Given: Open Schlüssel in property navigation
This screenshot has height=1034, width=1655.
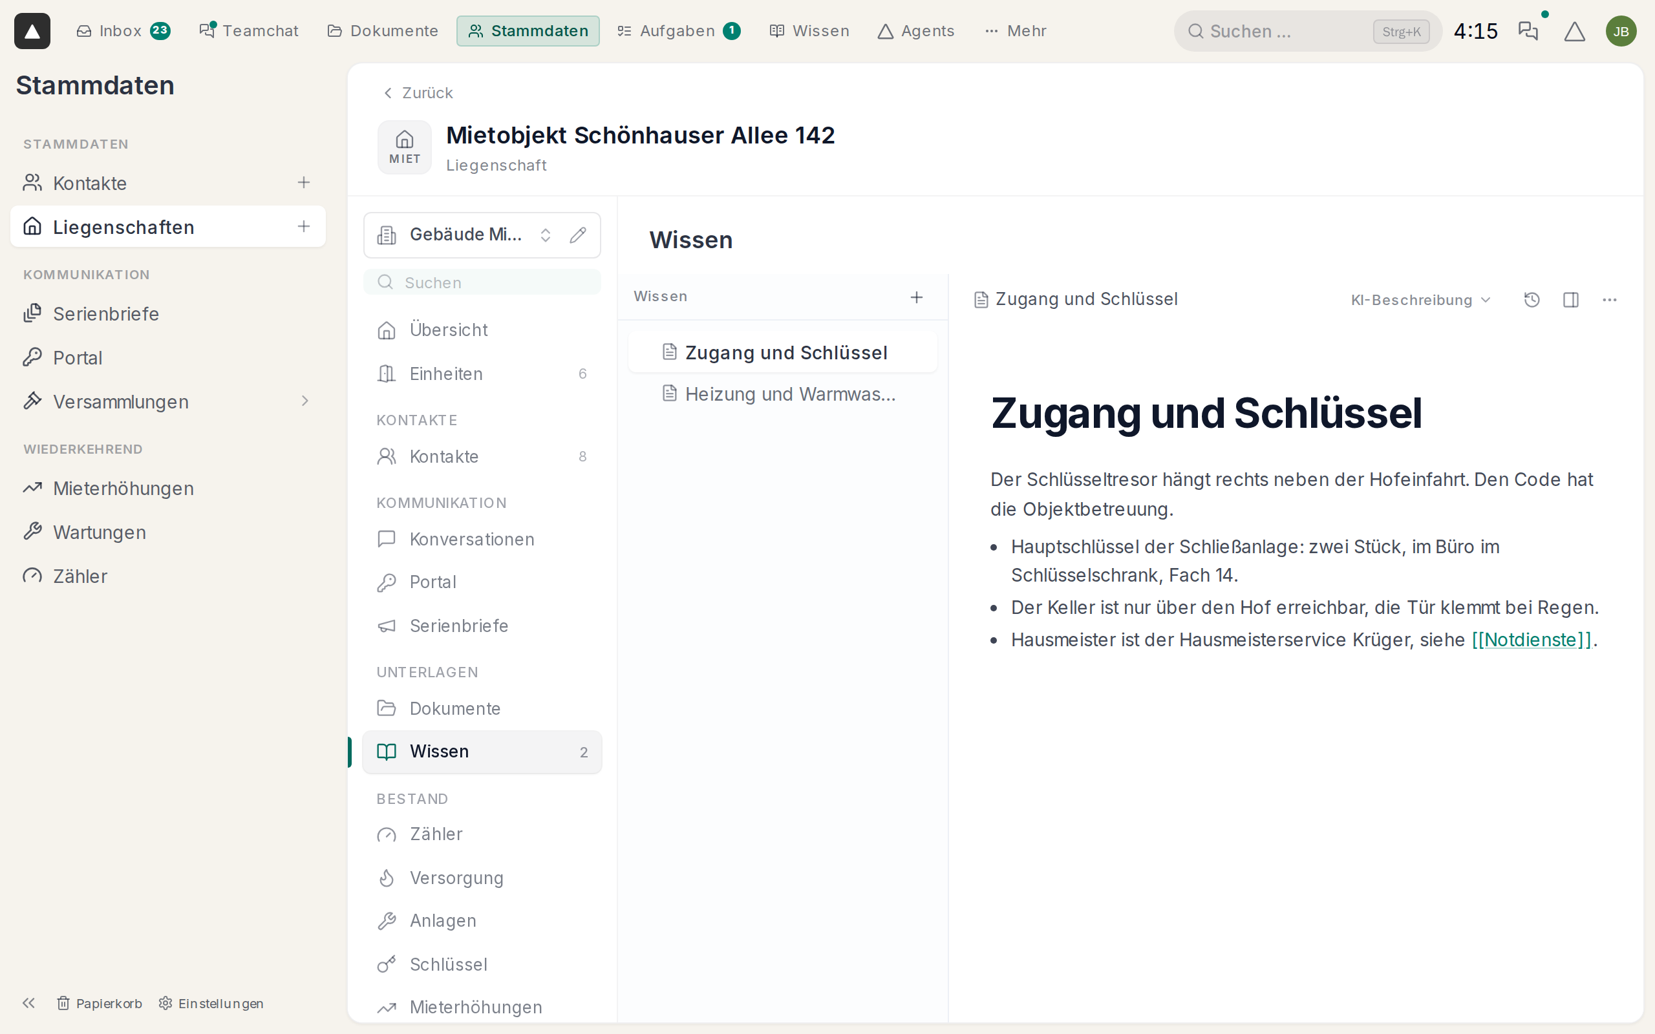Looking at the screenshot, I should 482,965.
